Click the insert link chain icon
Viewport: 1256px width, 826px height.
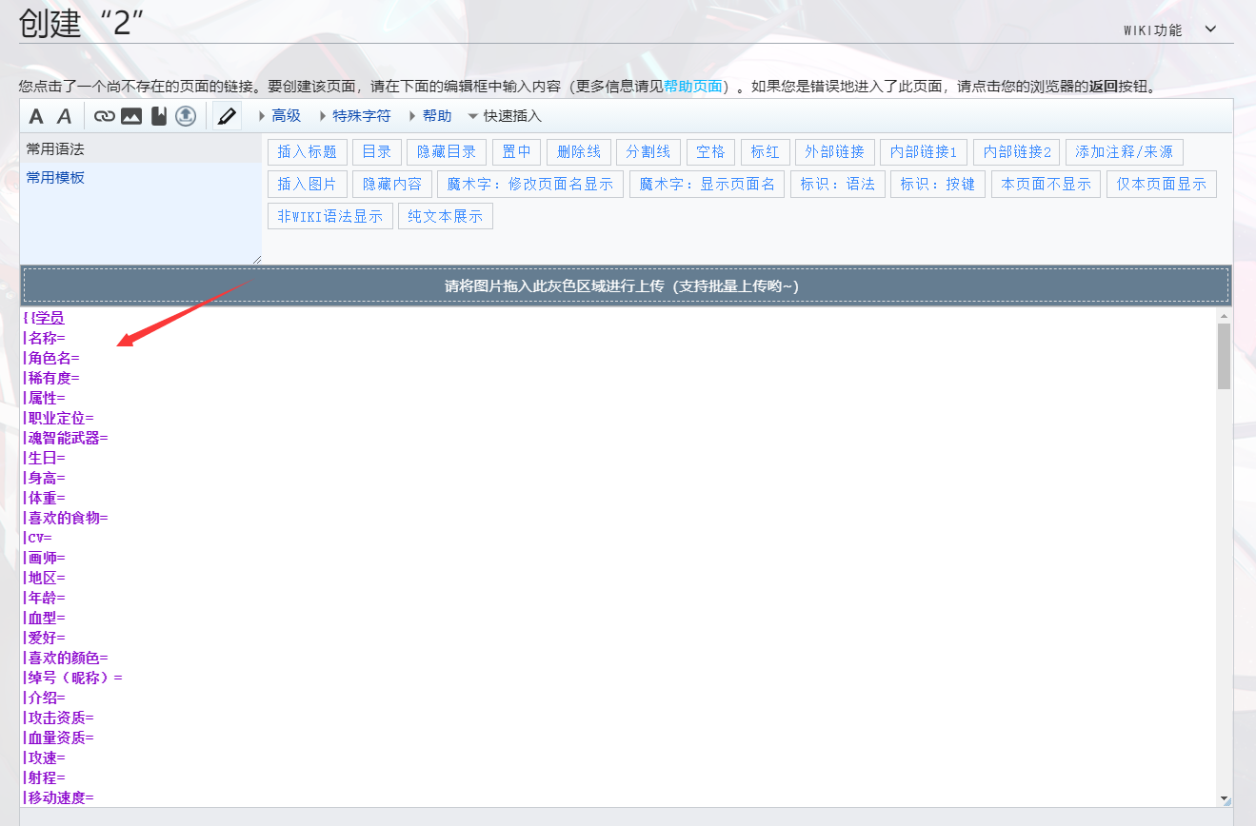(104, 115)
